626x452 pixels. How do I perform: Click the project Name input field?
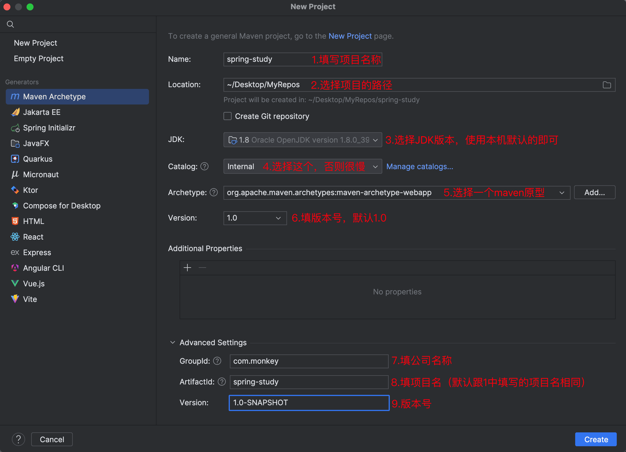303,59
